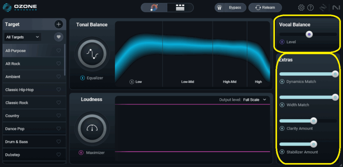Favorite the Dubstep target

click(x=59, y=155)
